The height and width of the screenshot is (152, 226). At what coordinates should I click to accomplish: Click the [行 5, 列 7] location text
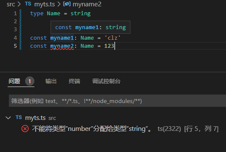tap(201, 129)
